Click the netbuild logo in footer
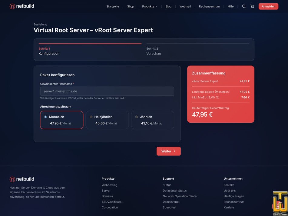The width and height of the screenshot is (288, 216). [22, 179]
